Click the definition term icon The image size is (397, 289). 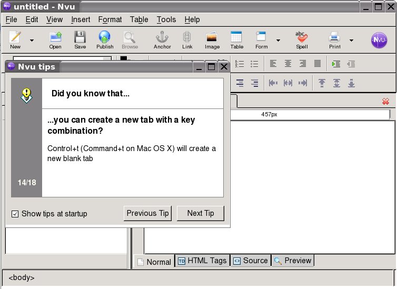click(240, 83)
